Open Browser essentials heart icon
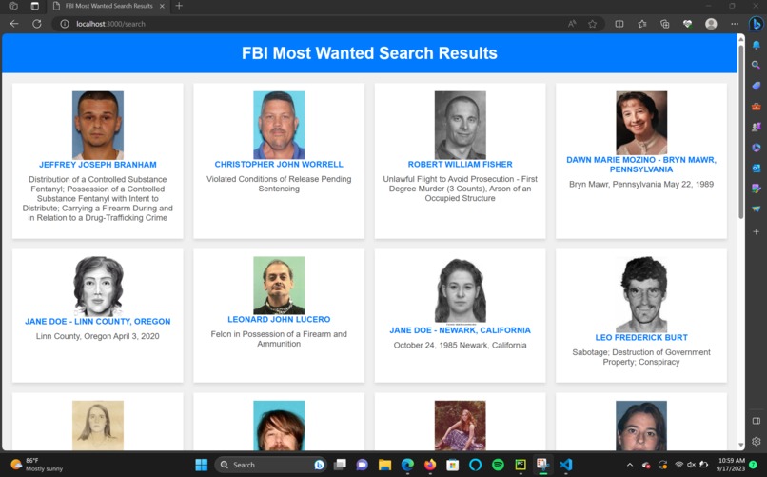 coord(687,24)
